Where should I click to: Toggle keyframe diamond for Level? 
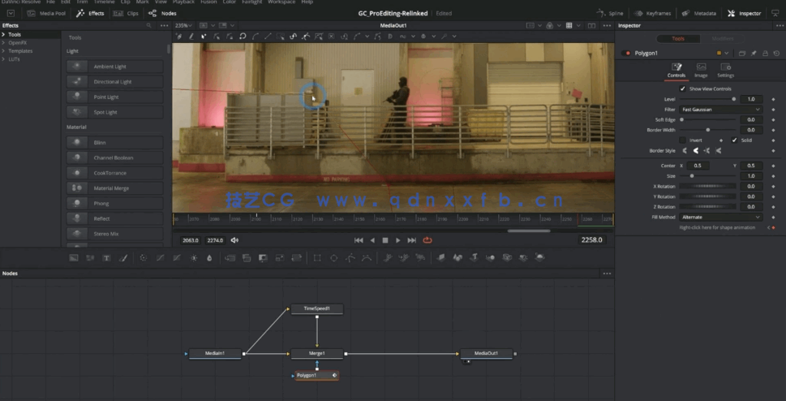(x=774, y=99)
